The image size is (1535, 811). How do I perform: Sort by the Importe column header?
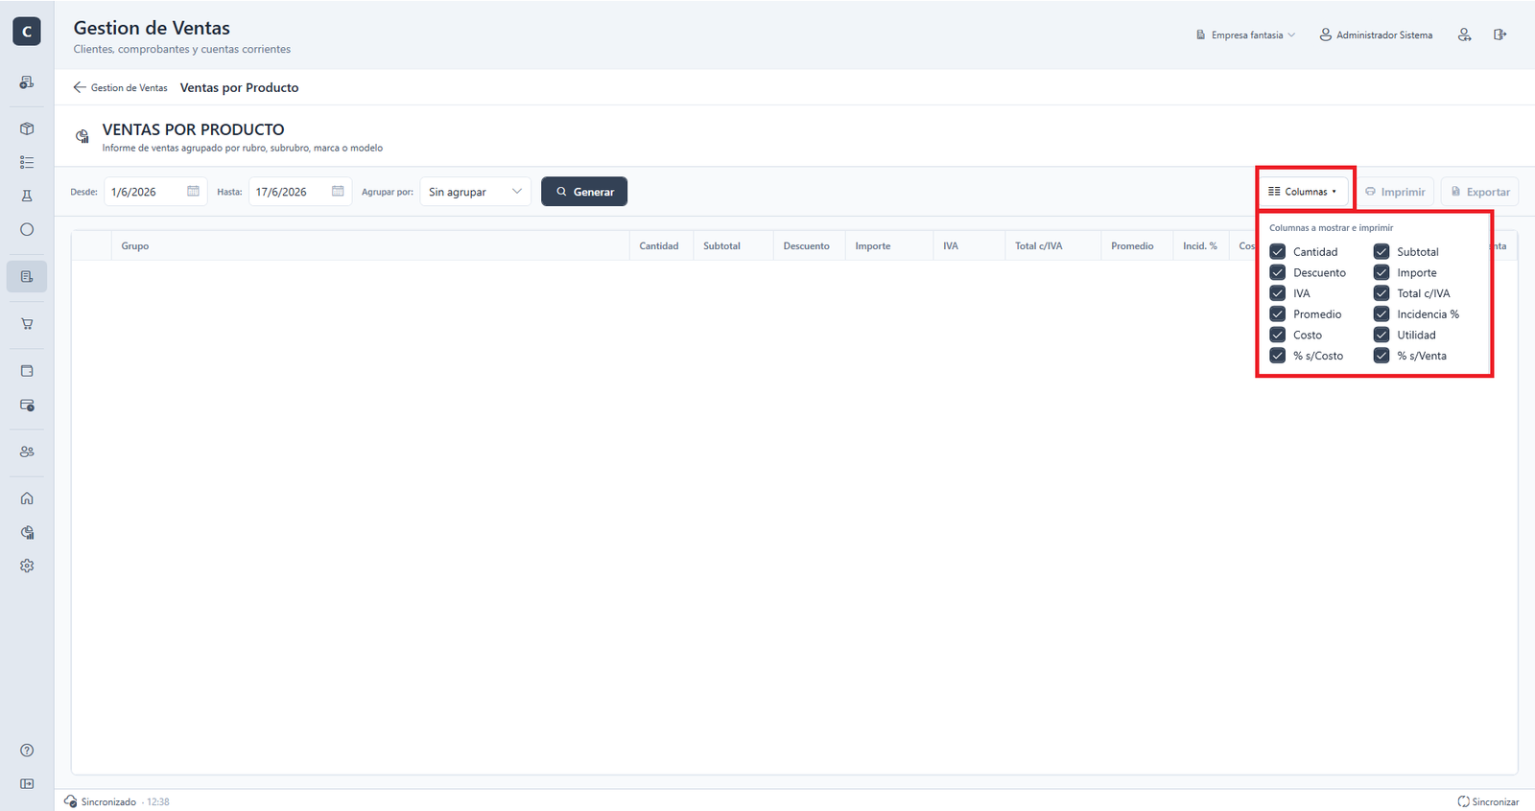tap(873, 246)
